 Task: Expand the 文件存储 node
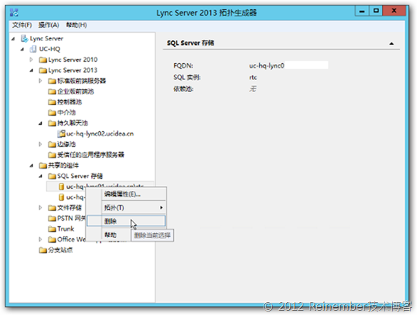[x=40, y=208]
